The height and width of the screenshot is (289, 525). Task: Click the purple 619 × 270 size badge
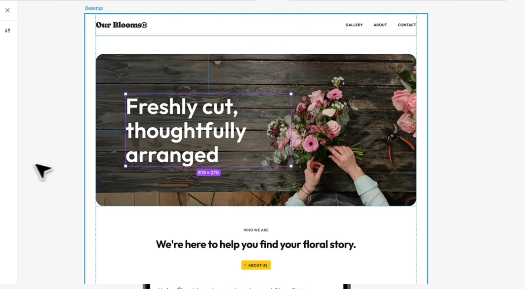208,173
